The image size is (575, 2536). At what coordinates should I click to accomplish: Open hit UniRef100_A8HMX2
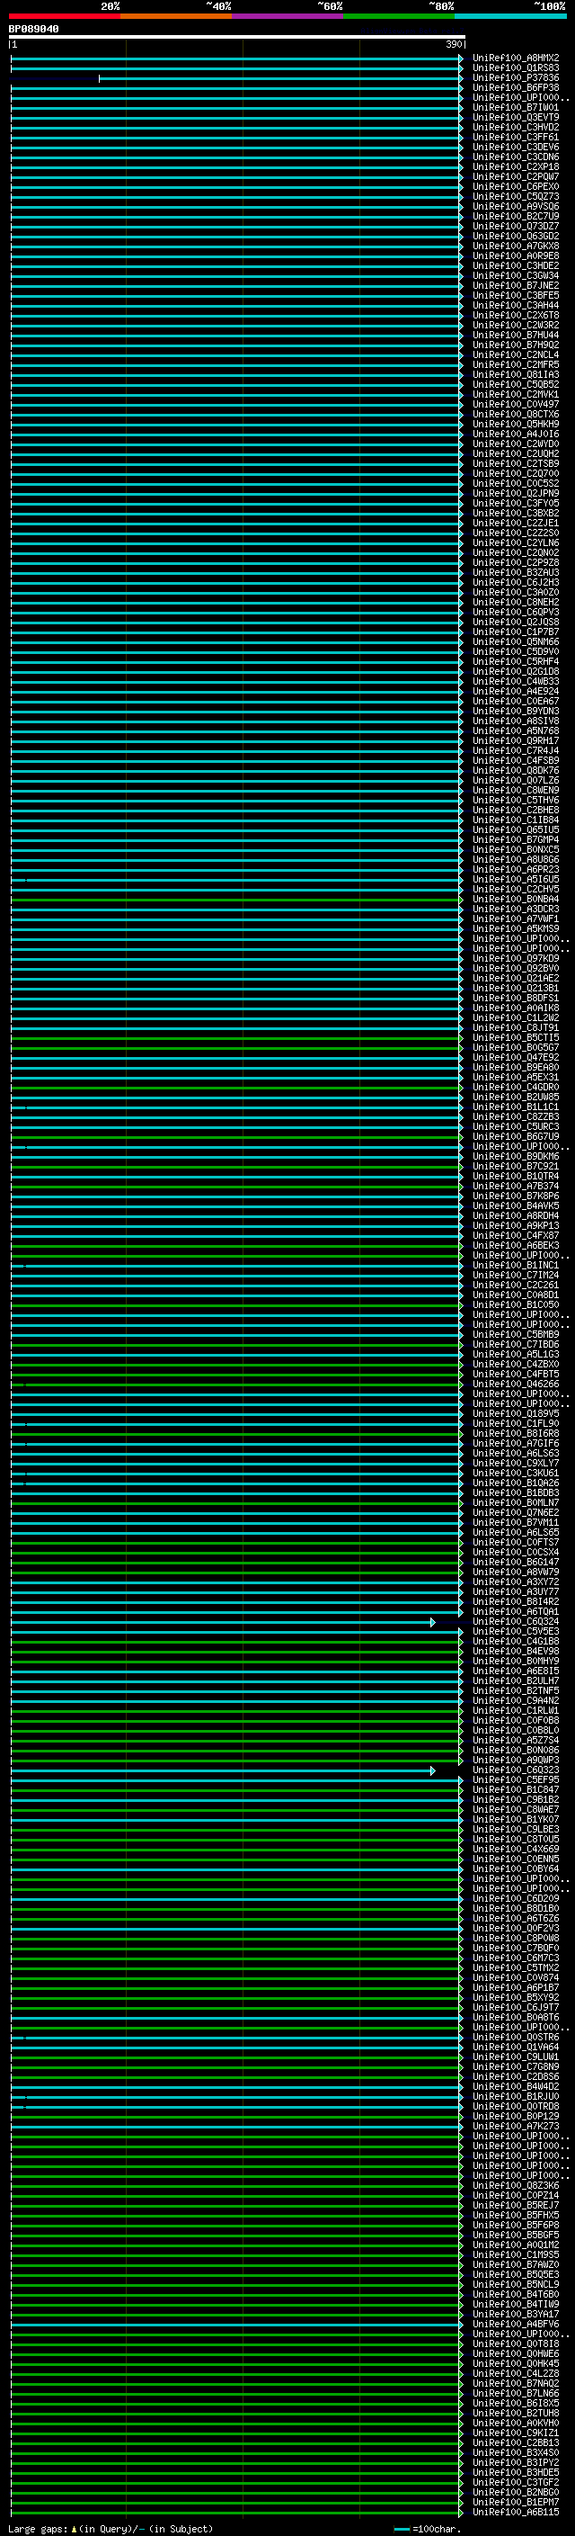tap(515, 58)
